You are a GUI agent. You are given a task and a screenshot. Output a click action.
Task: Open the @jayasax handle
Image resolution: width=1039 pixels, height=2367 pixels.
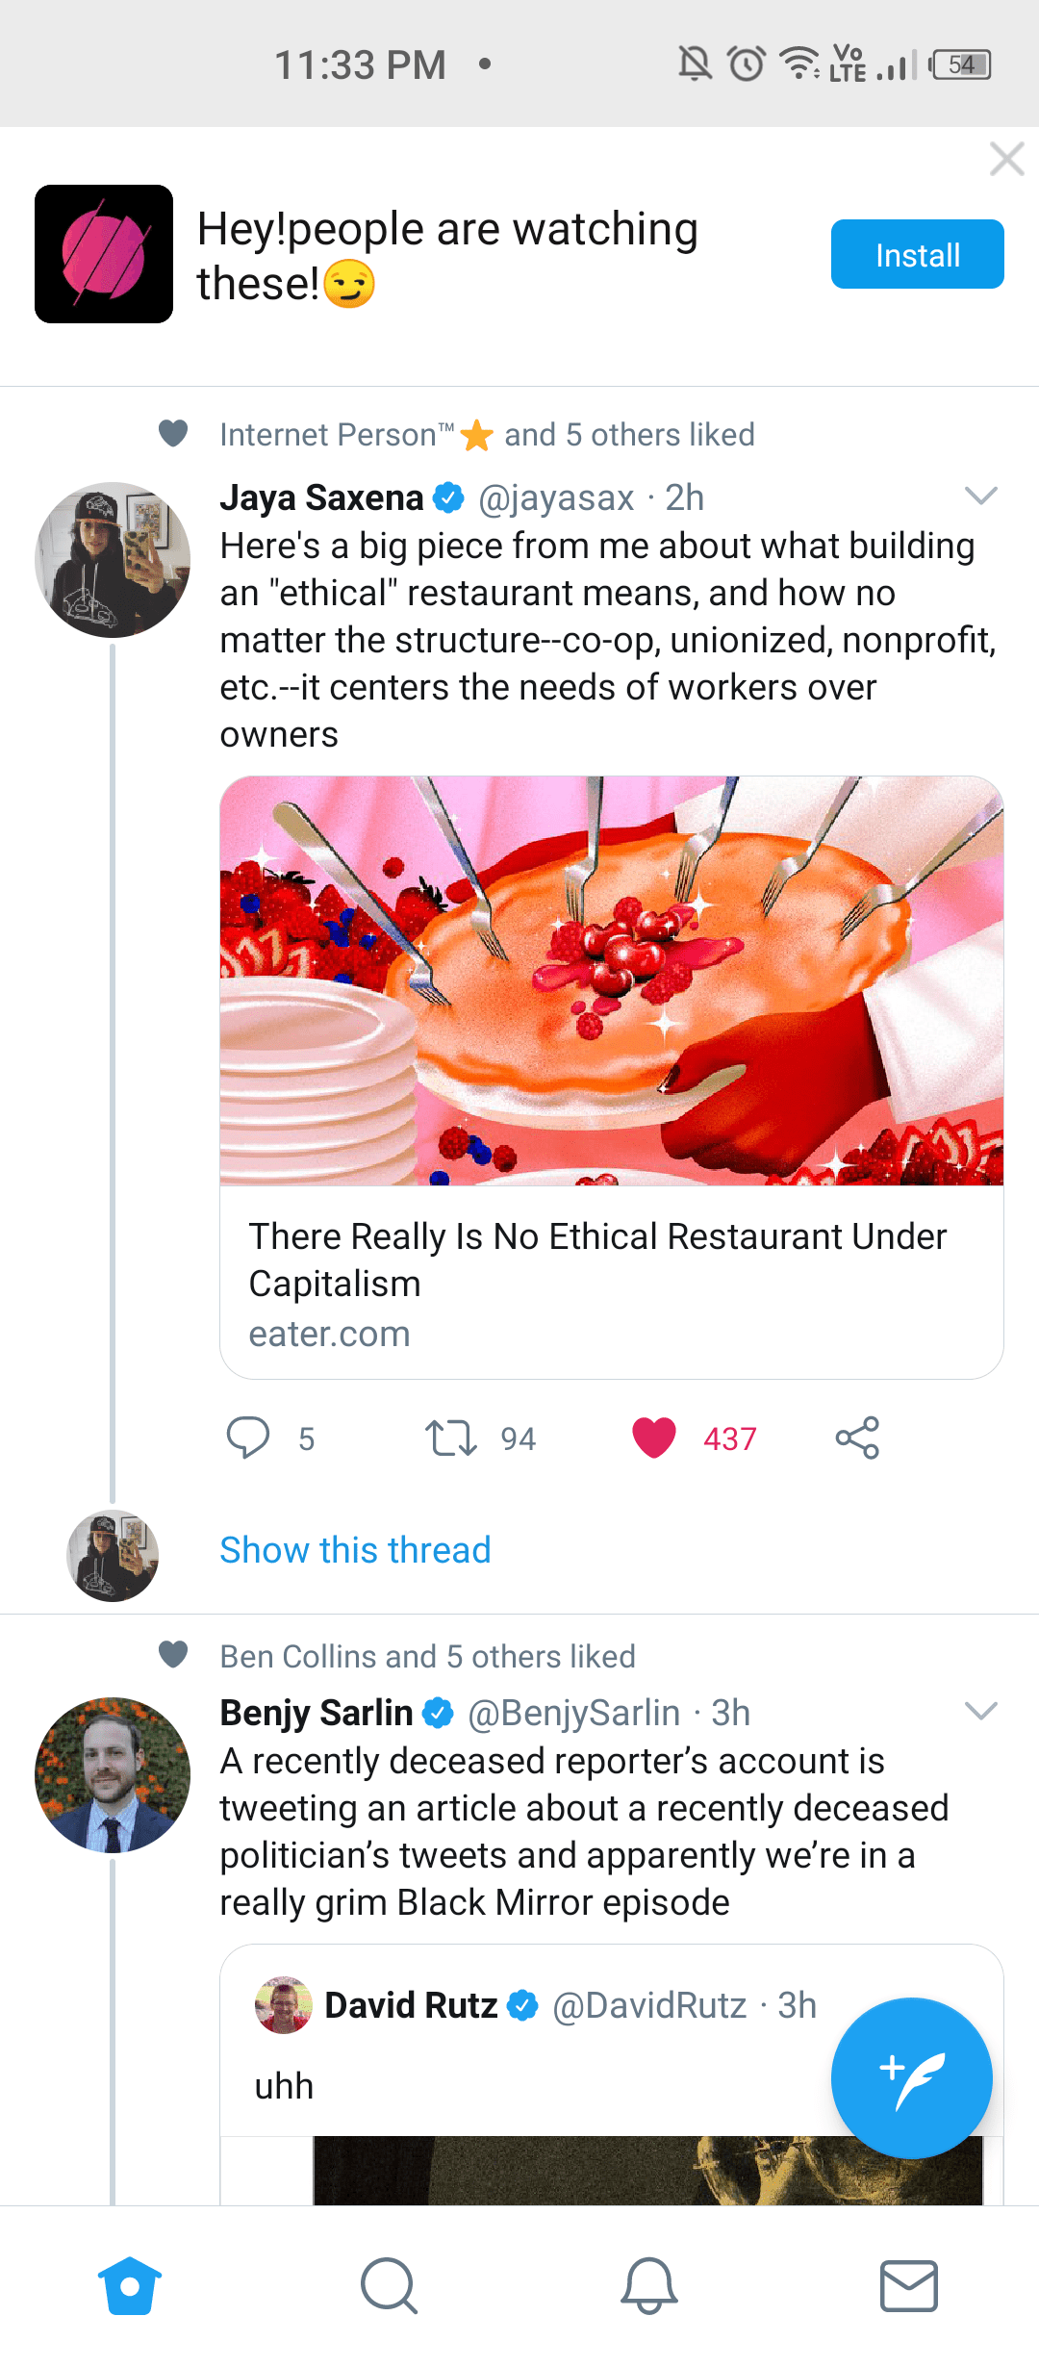(x=556, y=497)
